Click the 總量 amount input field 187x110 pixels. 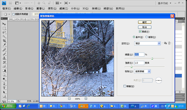(139, 55)
